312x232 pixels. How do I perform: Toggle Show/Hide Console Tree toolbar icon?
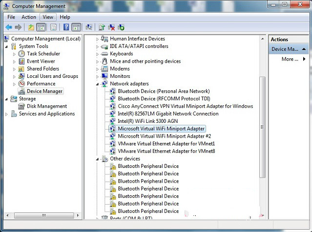pyautogui.click(x=41, y=27)
